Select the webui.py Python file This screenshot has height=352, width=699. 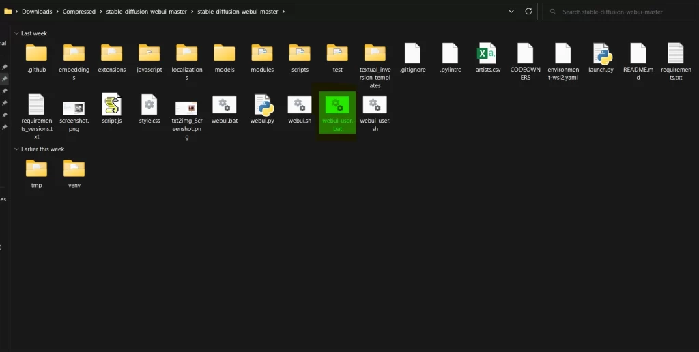click(x=262, y=108)
